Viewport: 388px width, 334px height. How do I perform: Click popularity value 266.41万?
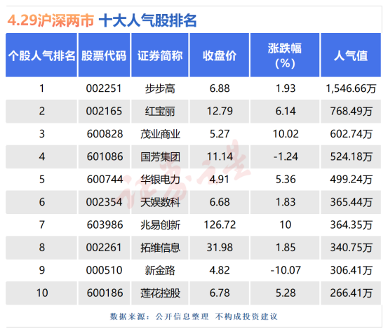pos(351,293)
